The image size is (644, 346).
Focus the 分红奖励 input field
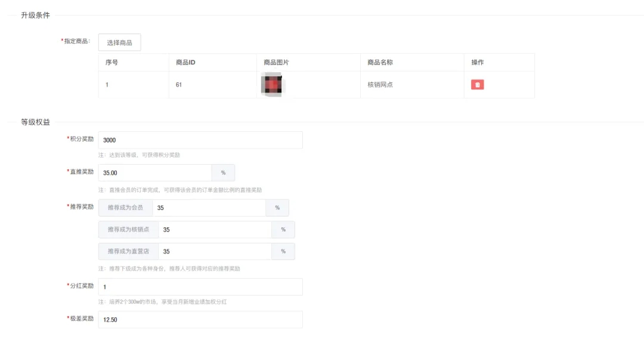pos(200,287)
